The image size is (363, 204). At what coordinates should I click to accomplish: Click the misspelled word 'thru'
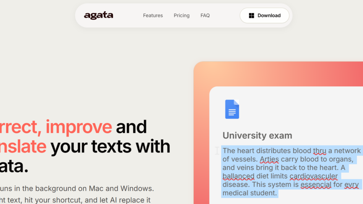(x=319, y=151)
